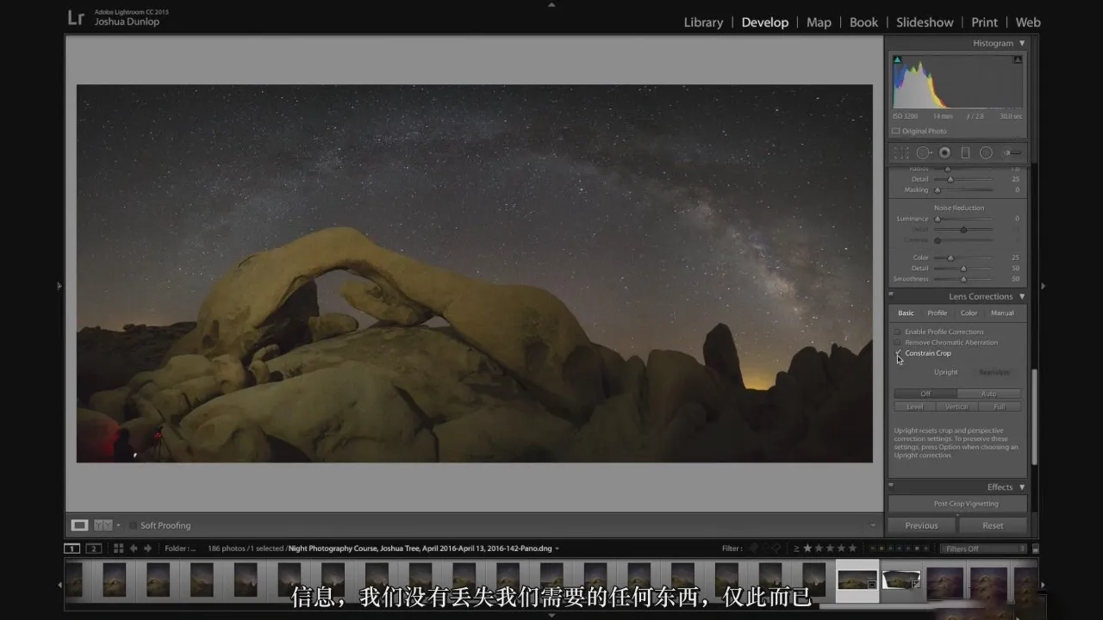Viewport: 1103px width, 620px height.
Task: Select the Spot Removal tool
Action: 923,152
